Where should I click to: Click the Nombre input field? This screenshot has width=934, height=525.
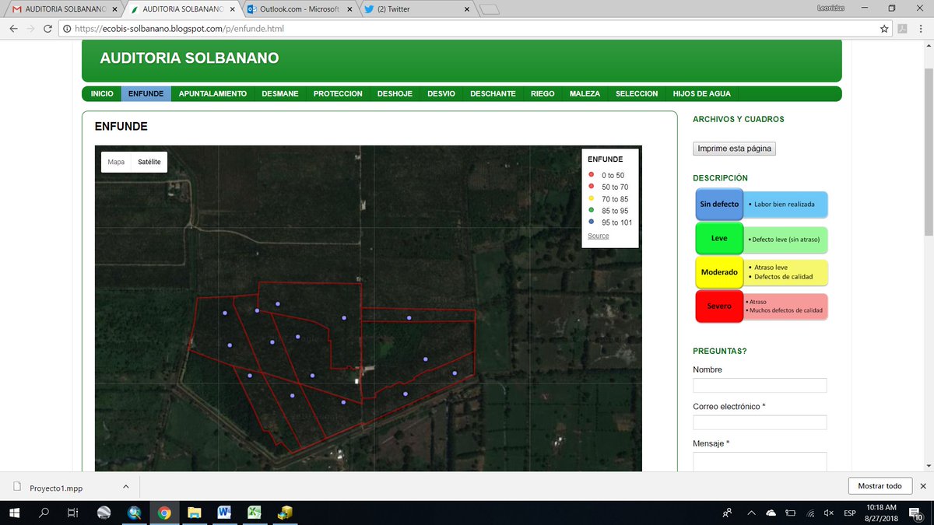coord(760,385)
